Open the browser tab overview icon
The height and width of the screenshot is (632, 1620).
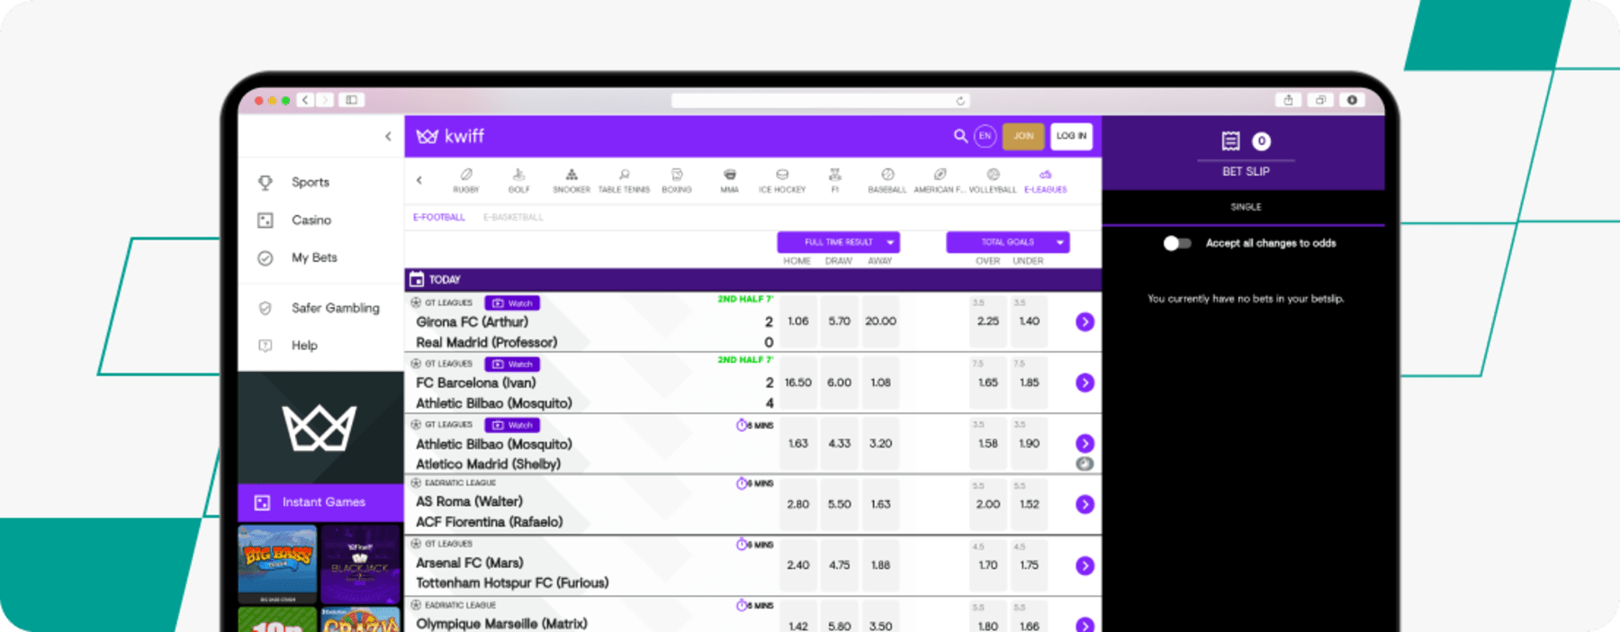tap(1320, 100)
